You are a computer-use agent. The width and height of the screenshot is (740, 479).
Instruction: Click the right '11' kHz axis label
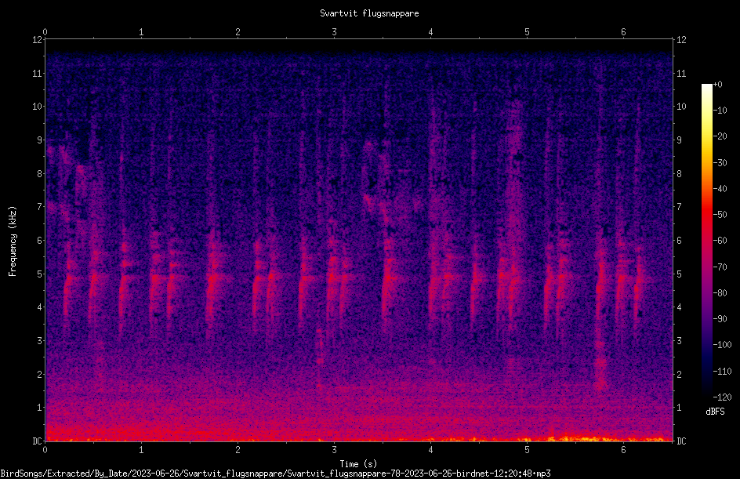(x=681, y=73)
